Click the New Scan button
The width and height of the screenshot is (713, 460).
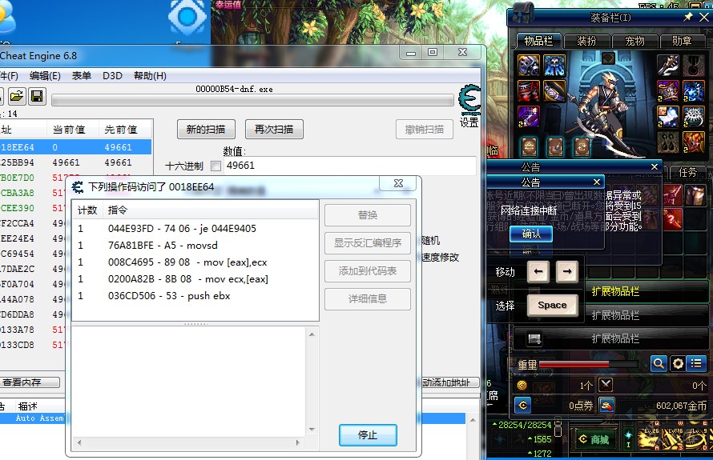[x=206, y=130]
